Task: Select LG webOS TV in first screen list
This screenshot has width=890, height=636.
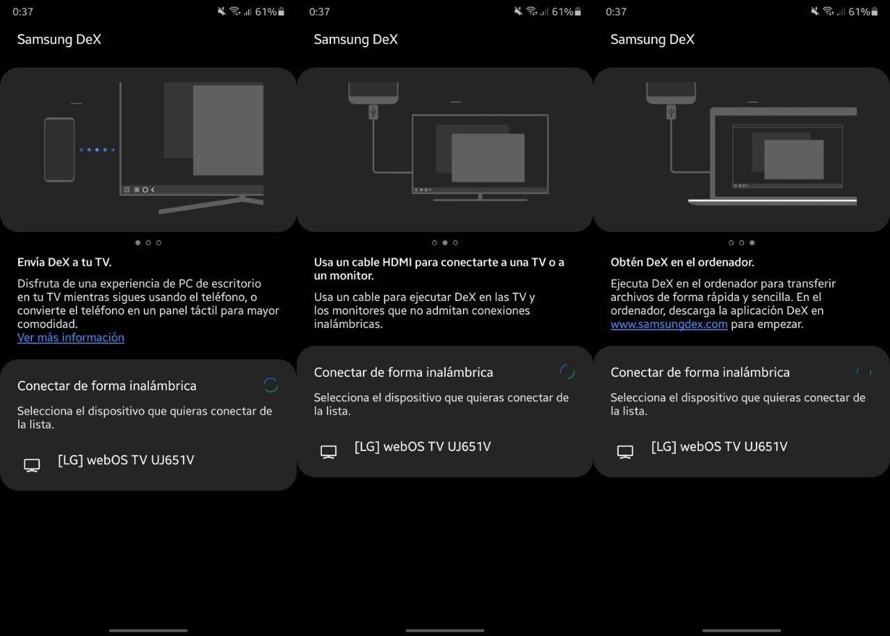Action: [126, 460]
